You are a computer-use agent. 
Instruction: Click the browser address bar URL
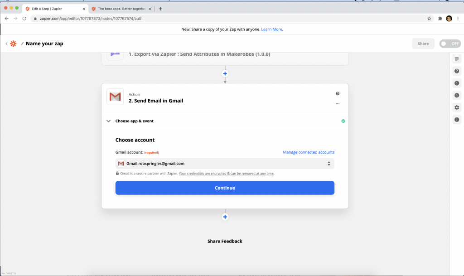91,18
